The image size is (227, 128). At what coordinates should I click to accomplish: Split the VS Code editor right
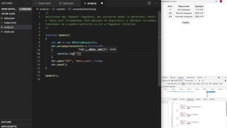tap(149, 3)
